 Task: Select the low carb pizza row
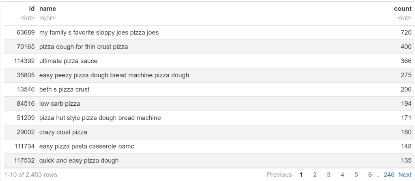[x=59, y=104]
